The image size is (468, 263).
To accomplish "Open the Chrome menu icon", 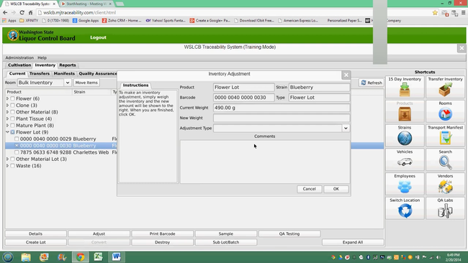I will coord(463,12).
